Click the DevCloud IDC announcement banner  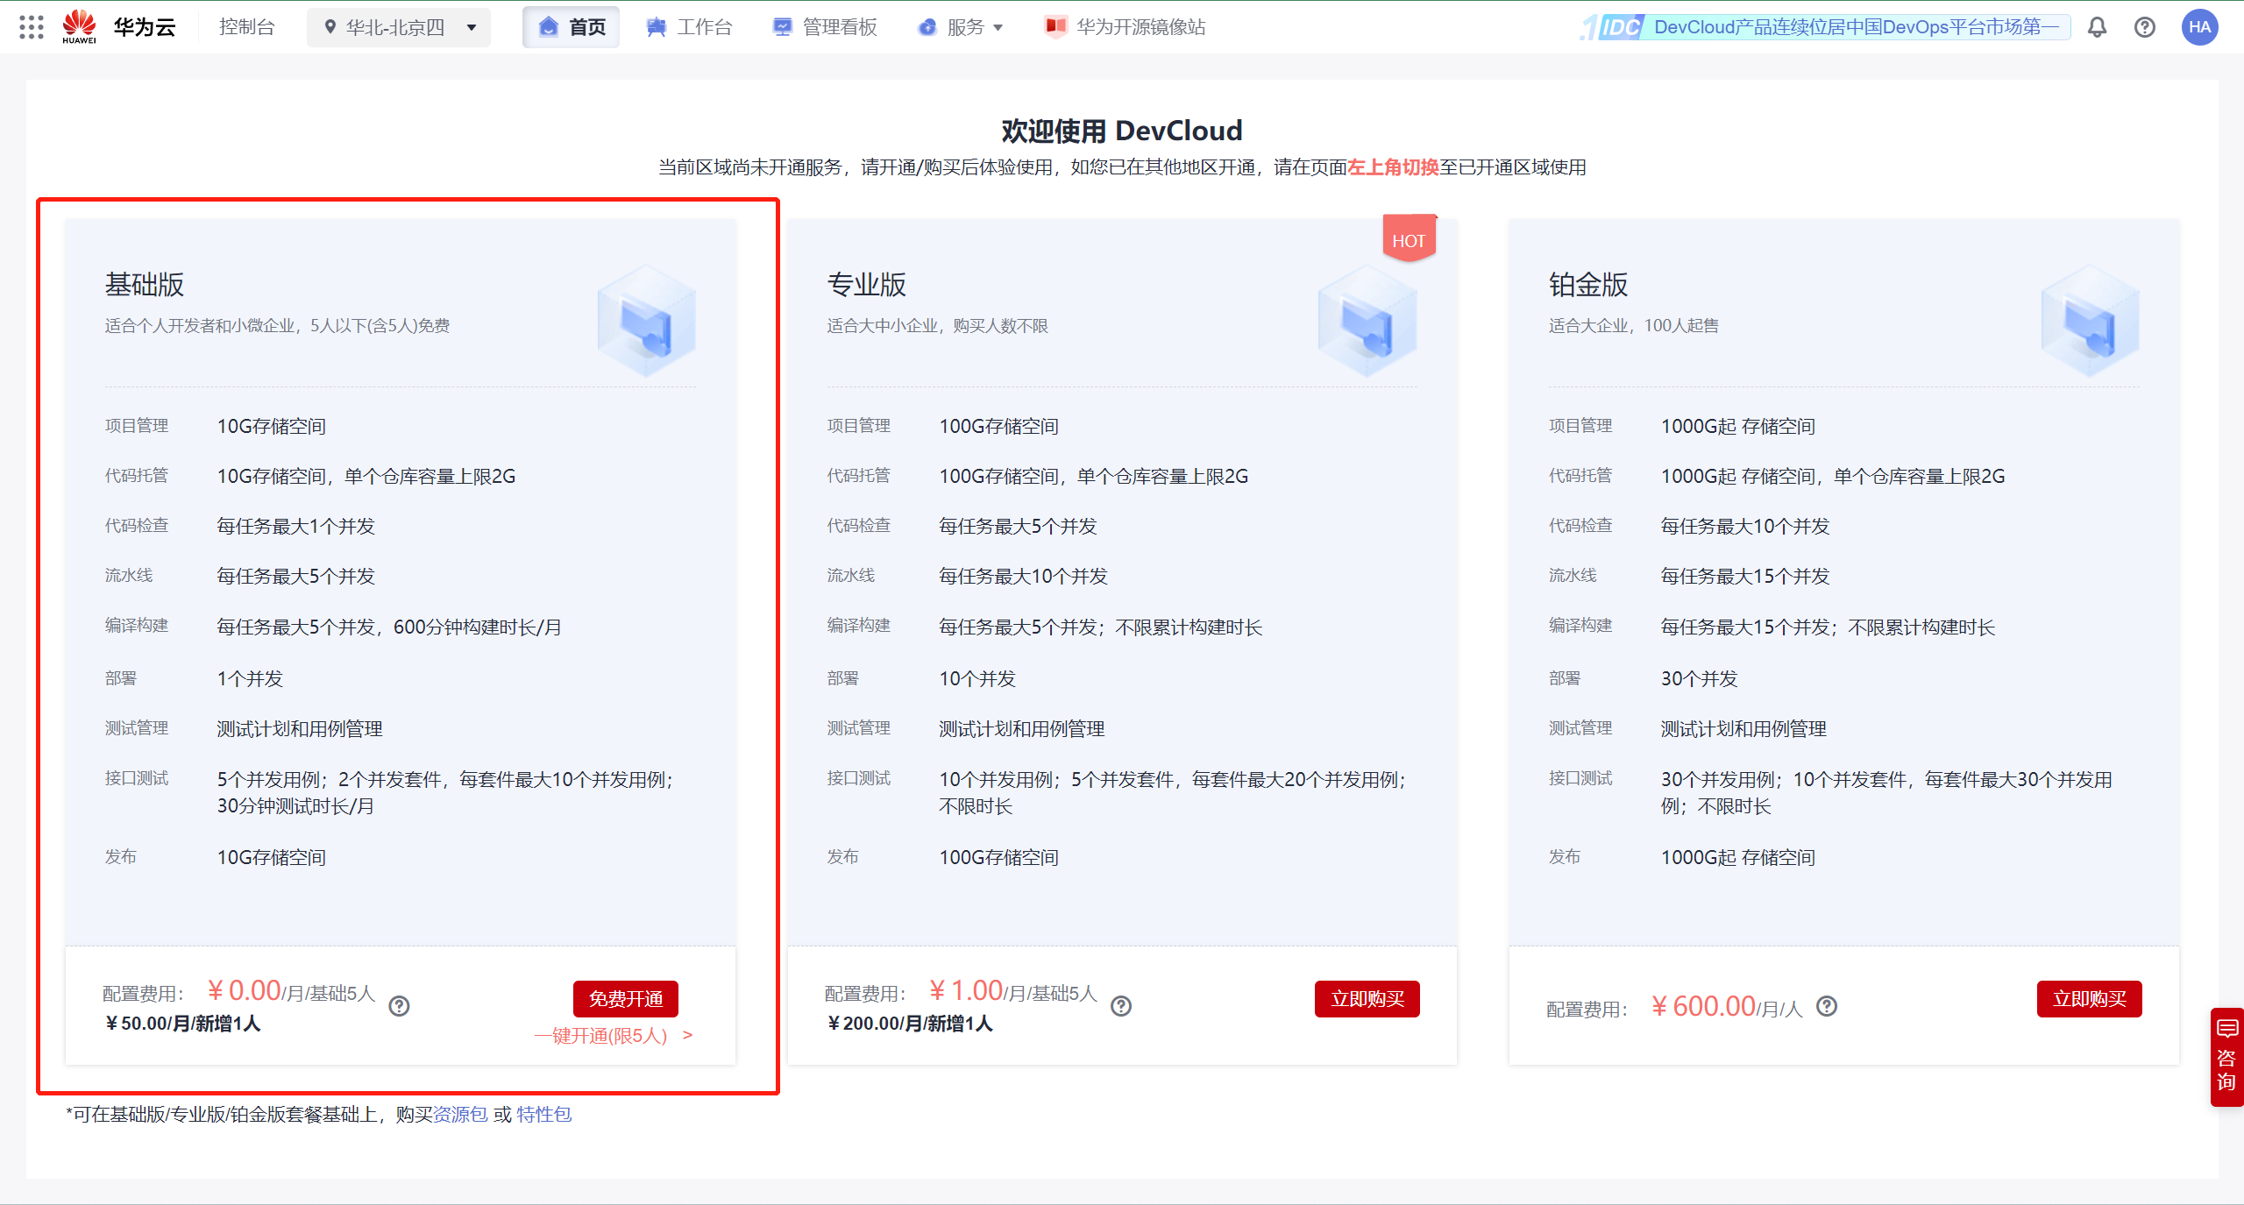1825,27
